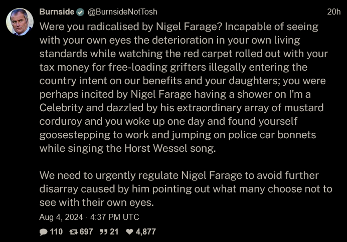Viewport: 347px width, 242px height.
Task: Click the 4,877 likes count
Action: click(x=146, y=232)
